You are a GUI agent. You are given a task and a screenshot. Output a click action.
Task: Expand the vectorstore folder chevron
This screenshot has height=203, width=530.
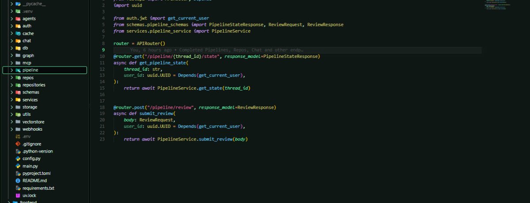(x=12, y=122)
